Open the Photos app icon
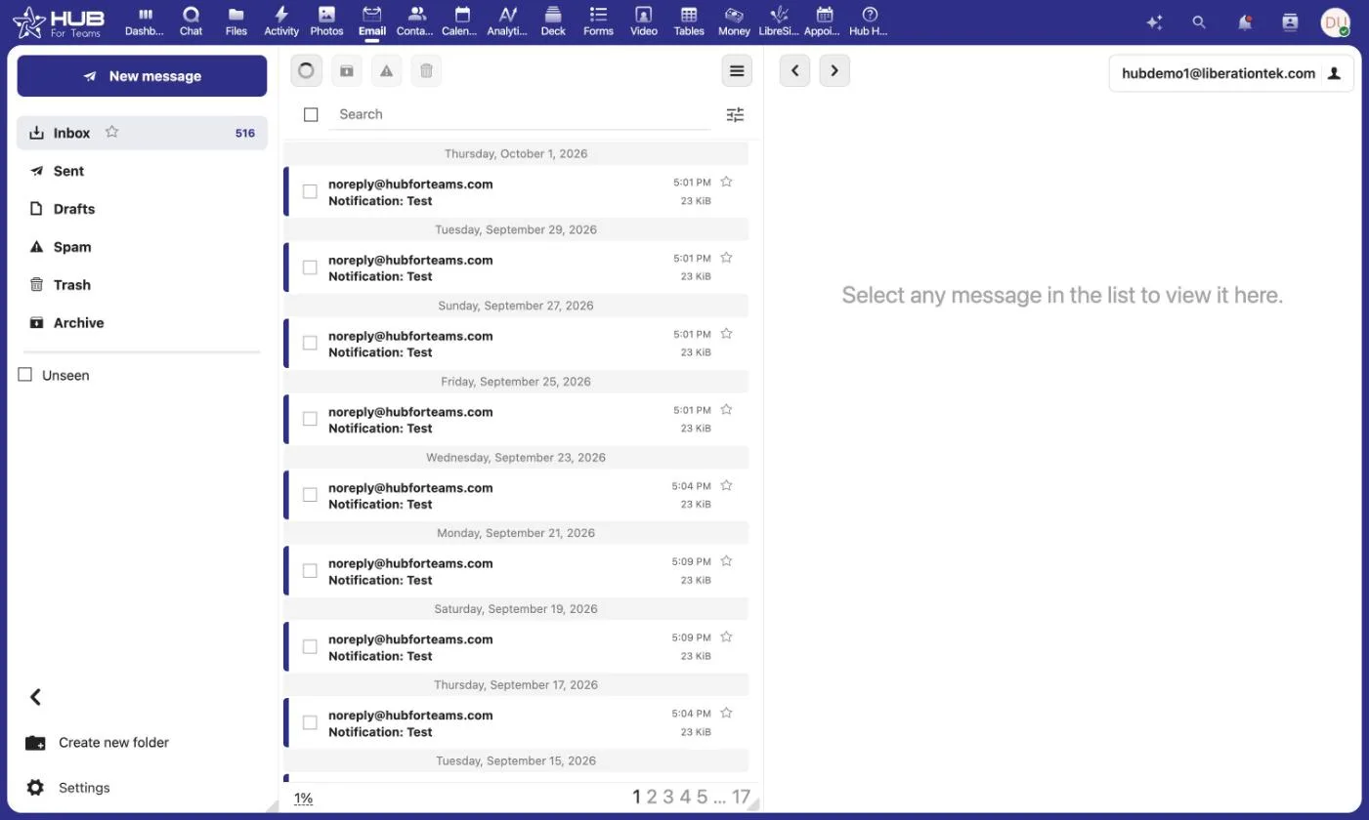The width and height of the screenshot is (1369, 820). click(x=326, y=21)
